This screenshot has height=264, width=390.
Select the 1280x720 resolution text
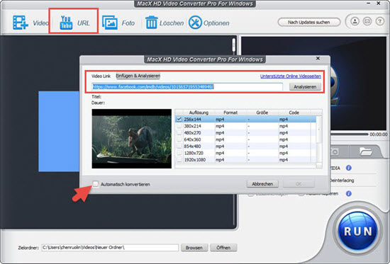tap(194, 153)
